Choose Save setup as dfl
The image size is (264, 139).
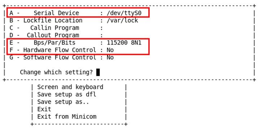point(67,94)
